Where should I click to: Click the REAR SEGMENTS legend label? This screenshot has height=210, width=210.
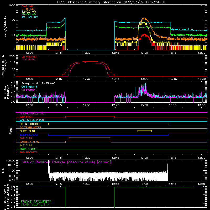[35, 204]
